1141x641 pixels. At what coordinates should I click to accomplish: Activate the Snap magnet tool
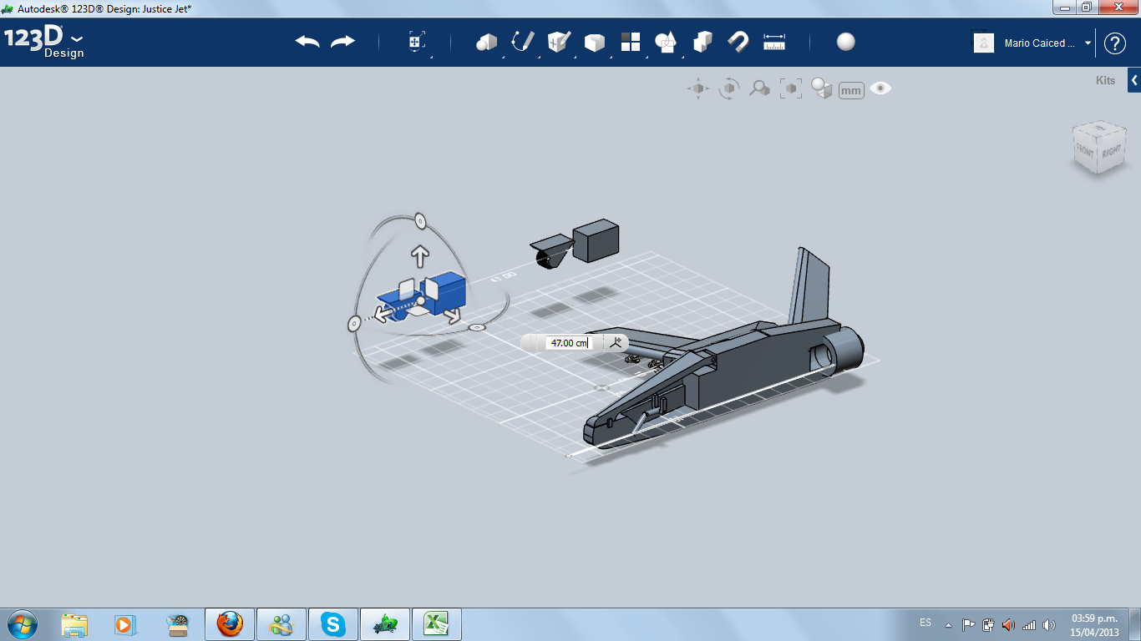(x=738, y=42)
